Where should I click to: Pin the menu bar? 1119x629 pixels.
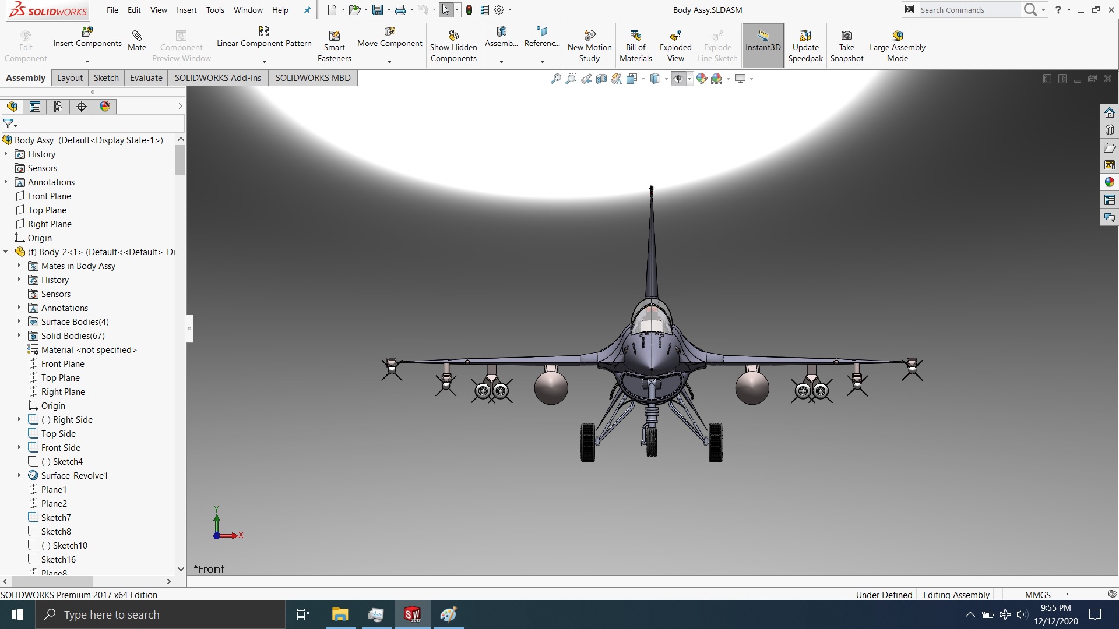pyautogui.click(x=308, y=10)
